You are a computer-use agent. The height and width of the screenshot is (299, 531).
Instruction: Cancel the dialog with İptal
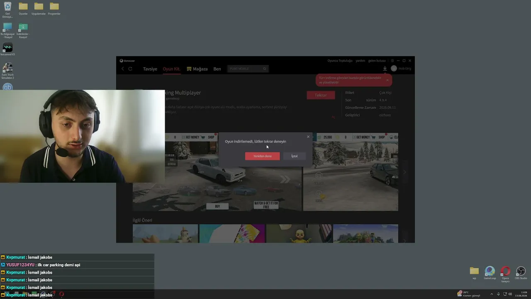[294, 156]
